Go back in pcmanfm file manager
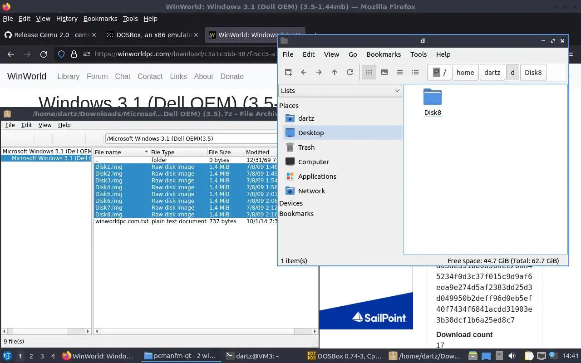Image resolution: width=581 pixels, height=363 pixels. [304, 72]
